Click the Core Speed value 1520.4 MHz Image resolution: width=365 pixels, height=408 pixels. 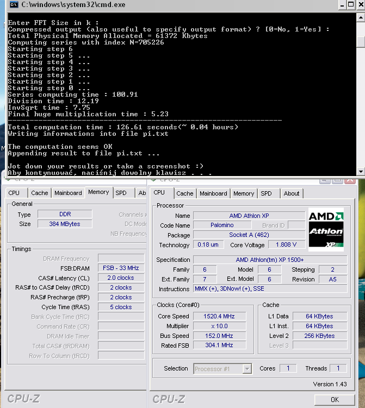[219, 316]
